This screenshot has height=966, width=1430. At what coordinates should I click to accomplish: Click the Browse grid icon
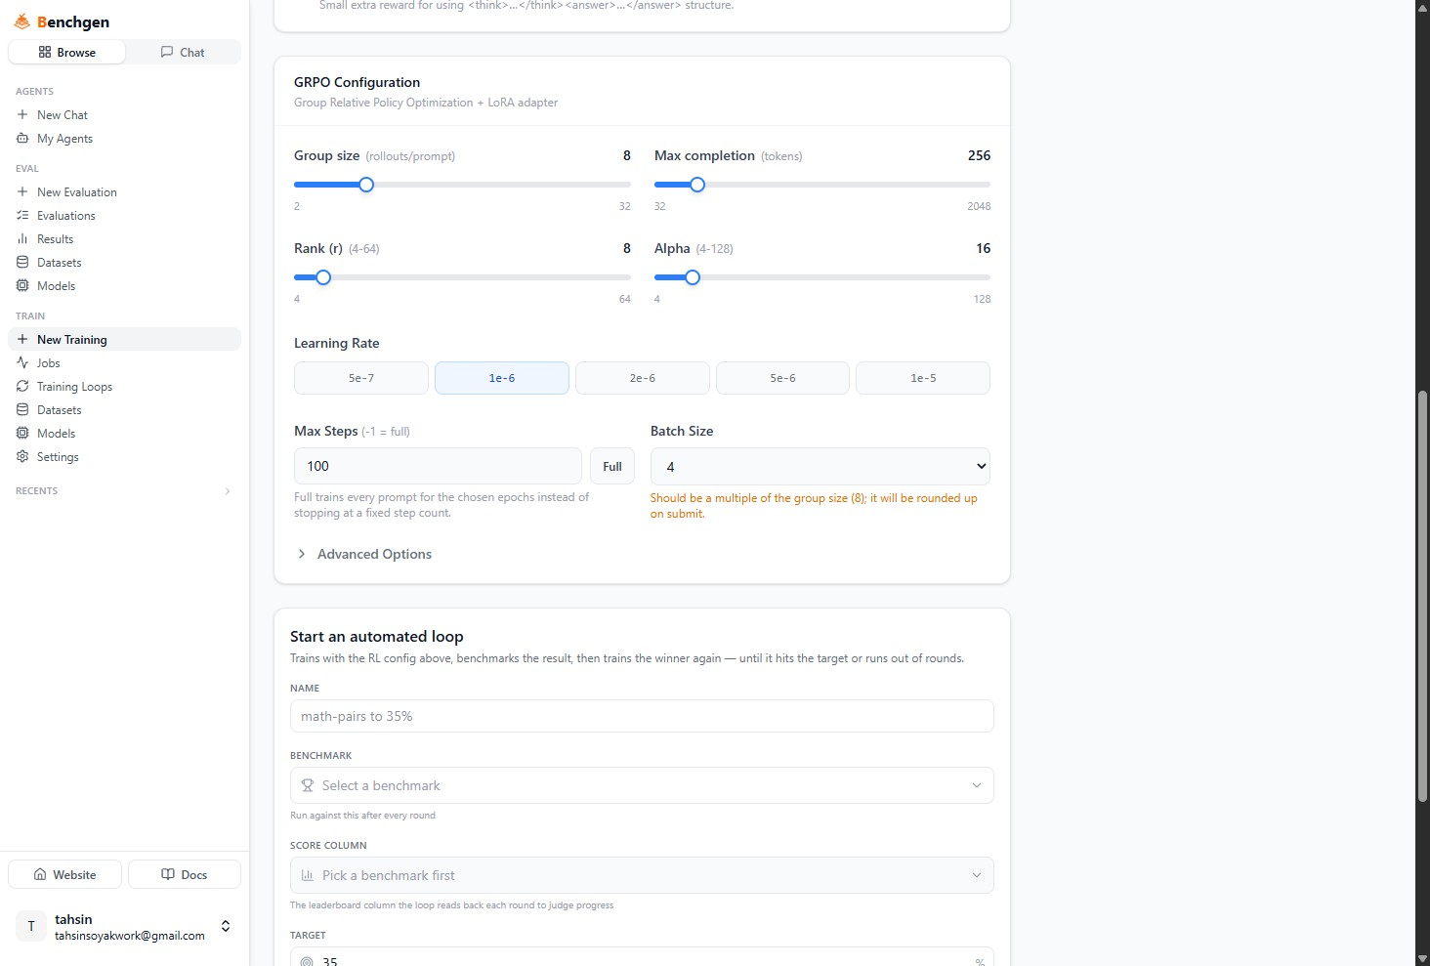(x=45, y=52)
